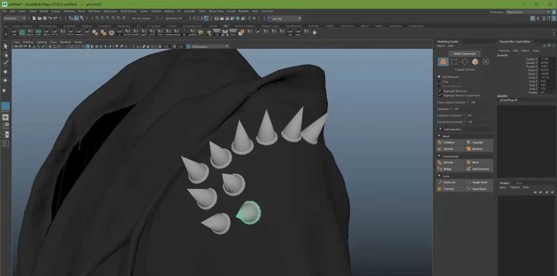
Task: Activate the Paint Selection brush tool
Action: click(x=6, y=63)
